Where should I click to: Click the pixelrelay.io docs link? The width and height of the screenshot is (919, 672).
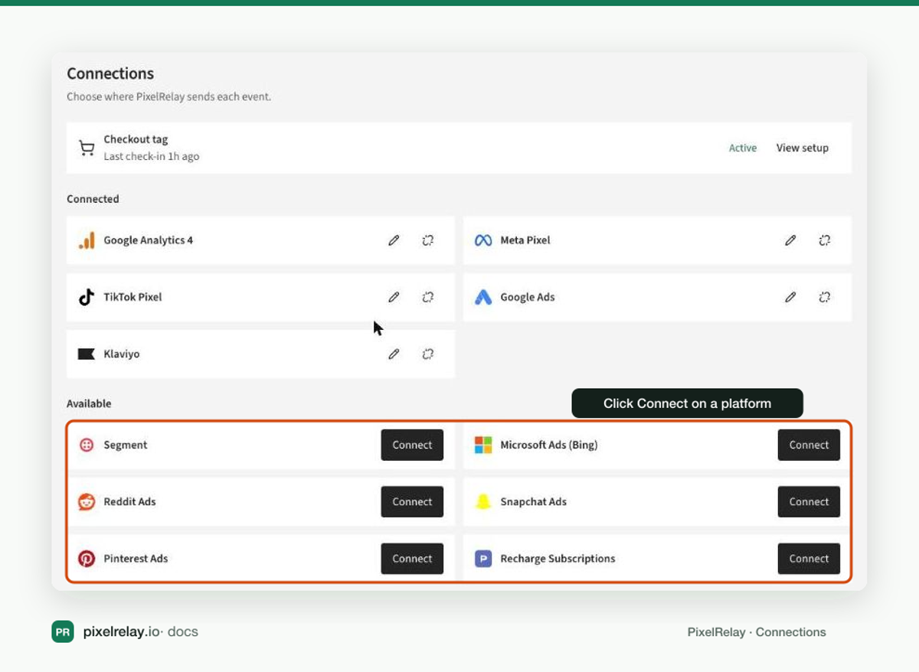tap(140, 631)
